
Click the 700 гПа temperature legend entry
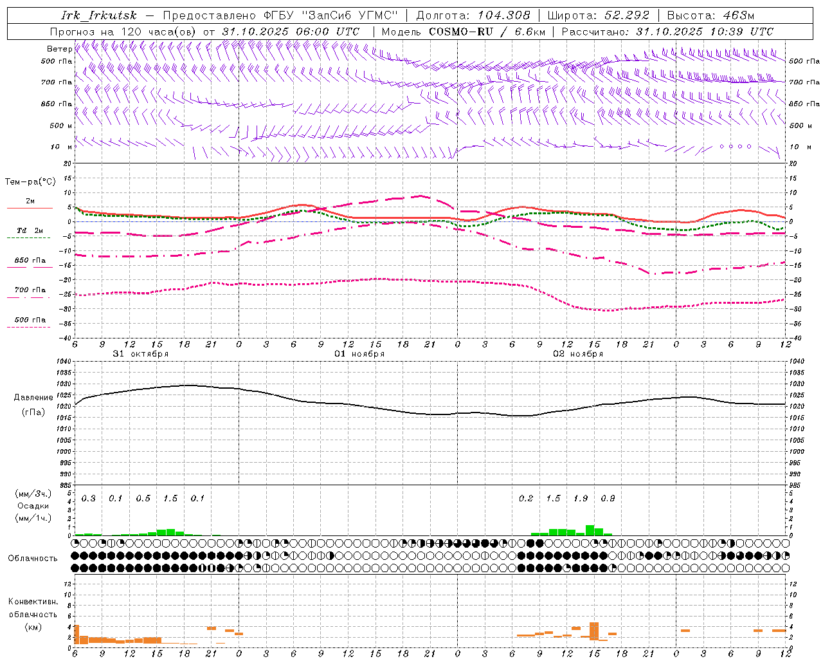pyautogui.click(x=30, y=290)
